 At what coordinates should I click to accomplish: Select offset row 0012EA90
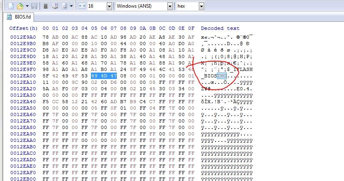pyautogui.click(x=23, y=134)
